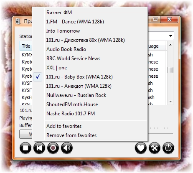Pick ShoutedFM mth.House station
Screen dimensions: 193x173
point(90,104)
